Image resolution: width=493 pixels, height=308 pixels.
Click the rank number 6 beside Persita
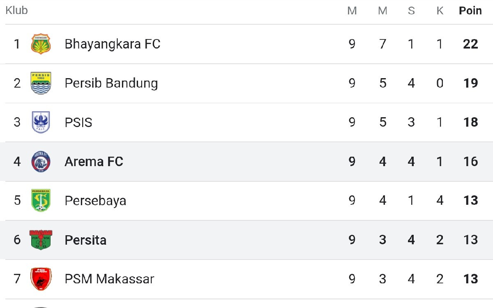pos(17,240)
